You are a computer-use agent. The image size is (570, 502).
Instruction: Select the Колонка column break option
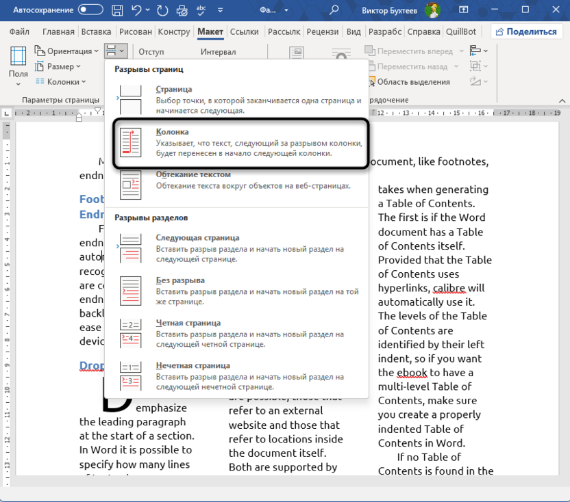[237, 142]
